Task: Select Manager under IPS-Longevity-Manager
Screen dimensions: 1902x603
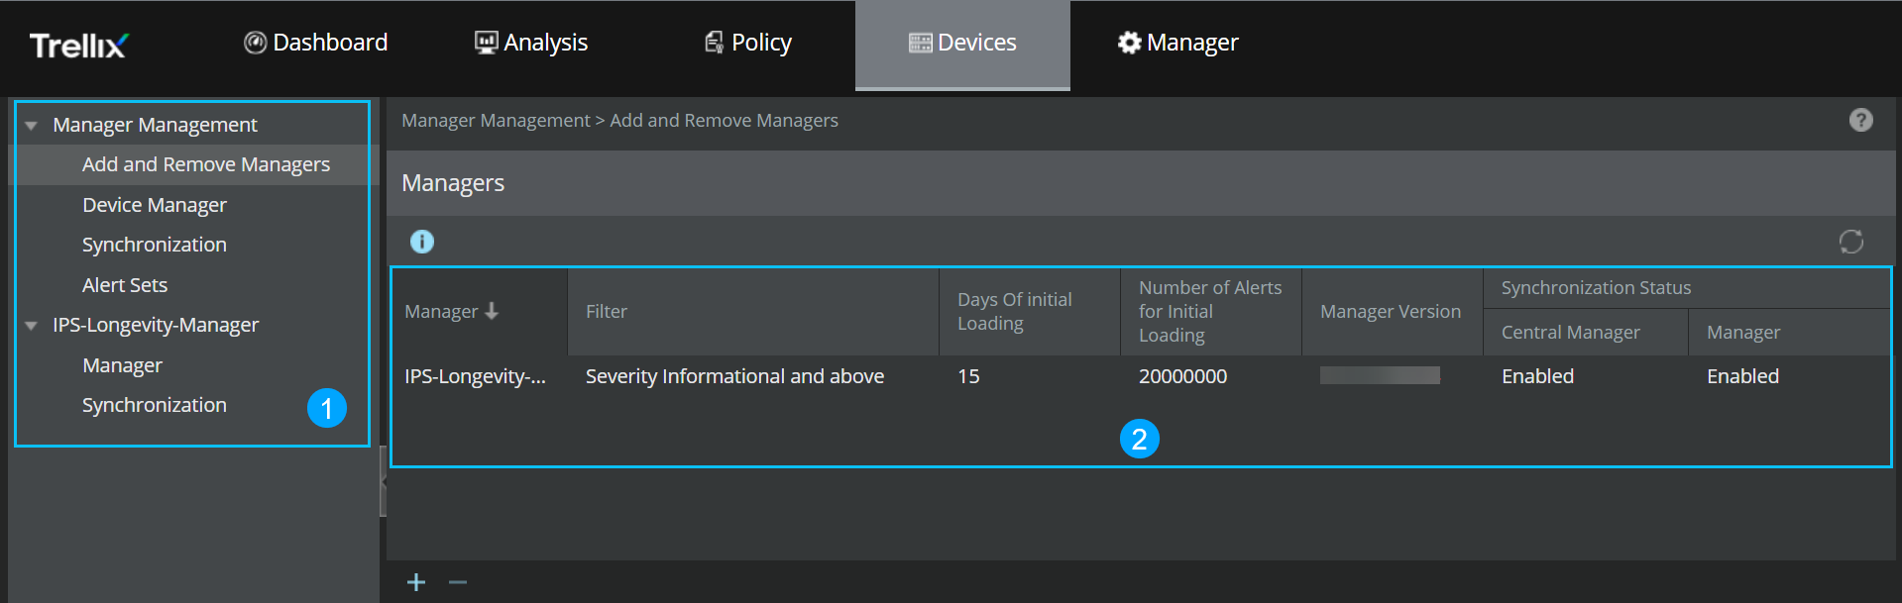Action: [x=123, y=365]
